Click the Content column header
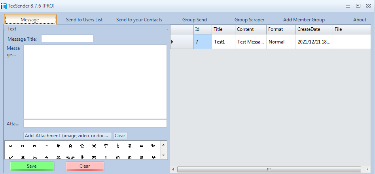Image resolution: width=375 pixels, height=174 pixels. pyautogui.click(x=251, y=29)
